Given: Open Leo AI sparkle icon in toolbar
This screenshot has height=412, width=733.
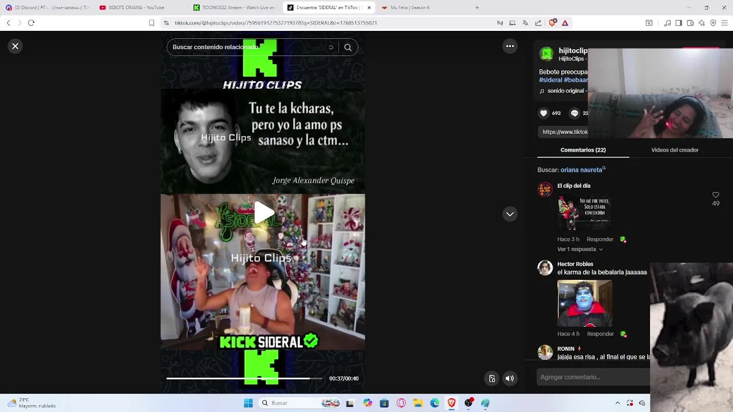Looking at the screenshot, I should point(702,23).
